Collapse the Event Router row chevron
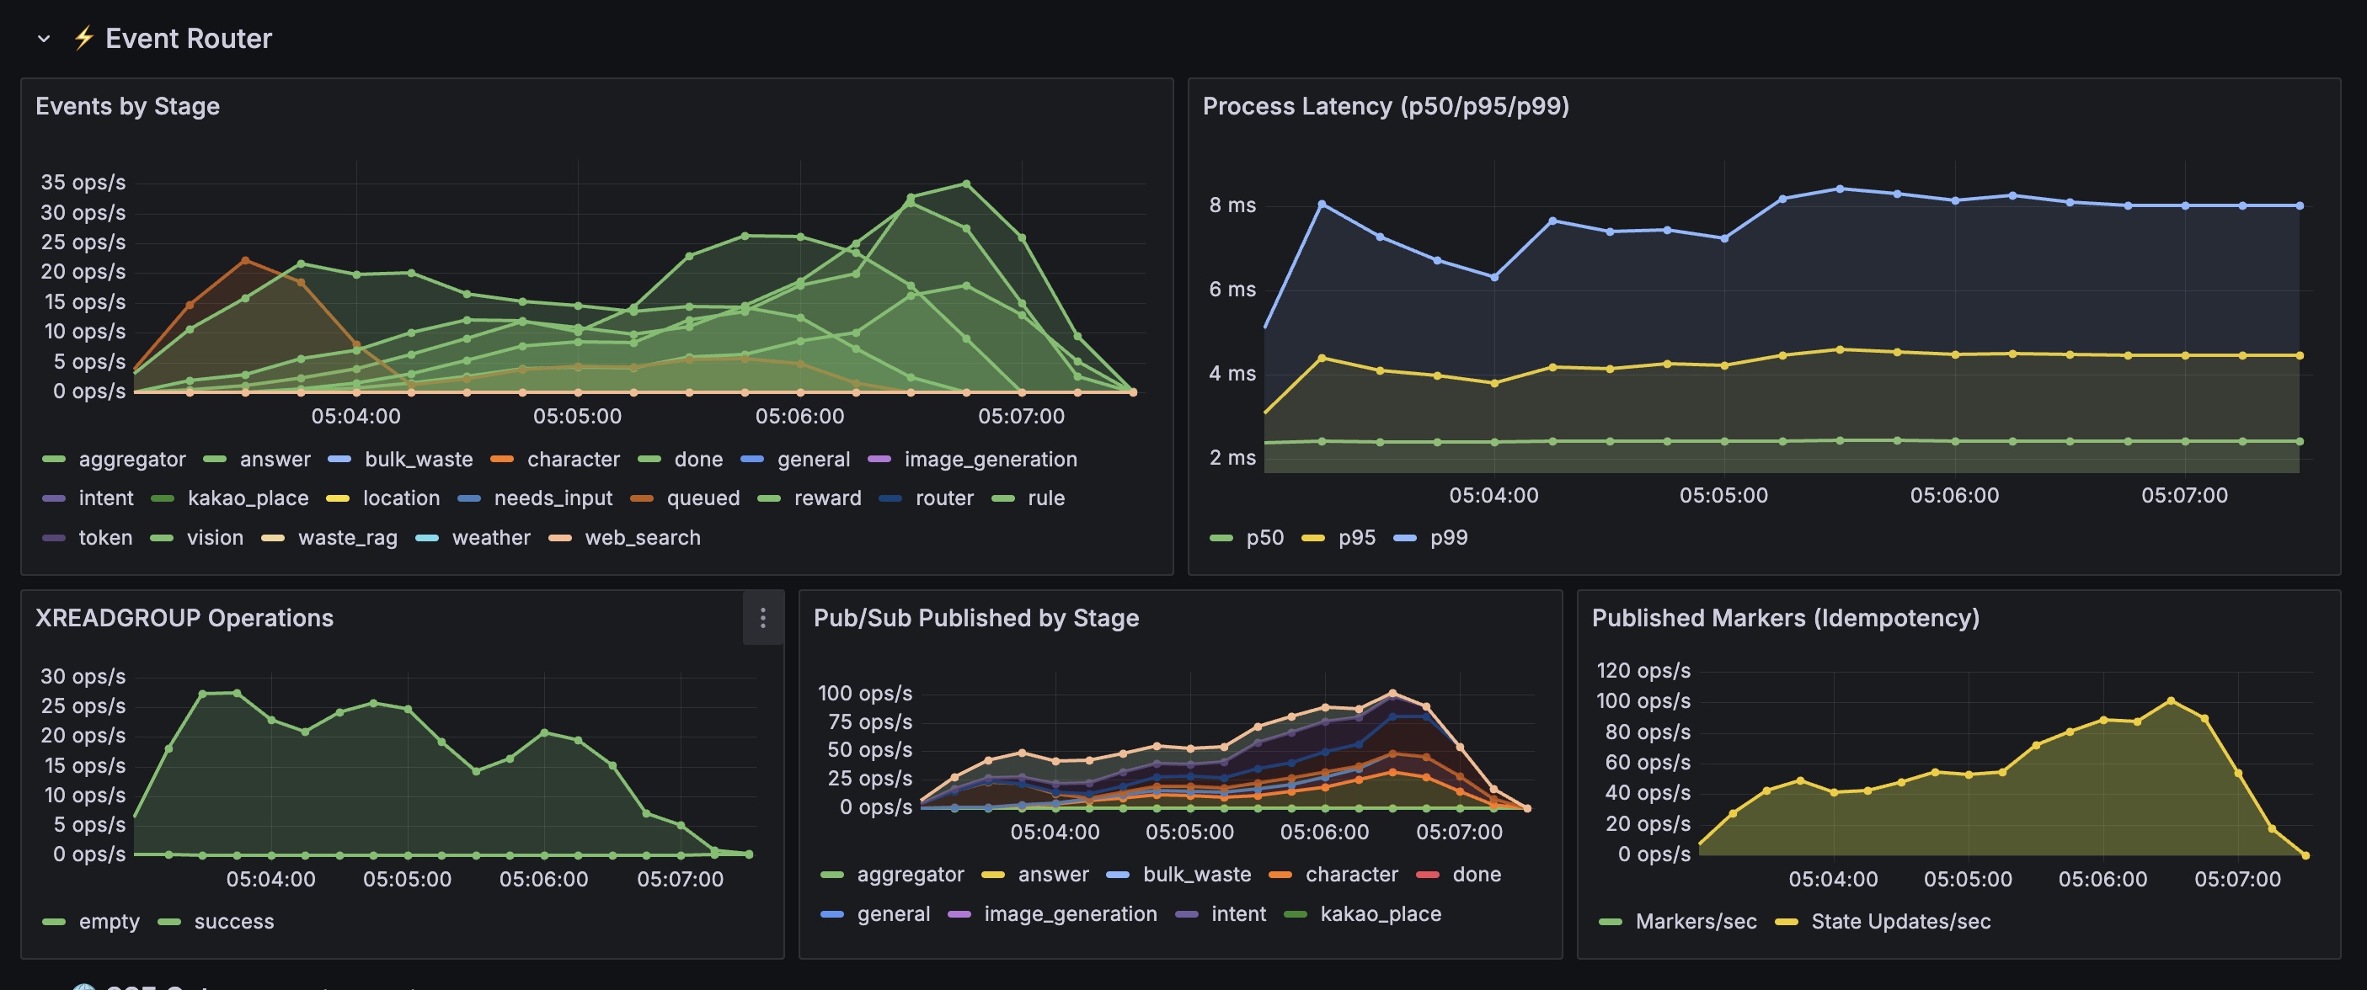The height and width of the screenshot is (990, 2367). [43, 39]
